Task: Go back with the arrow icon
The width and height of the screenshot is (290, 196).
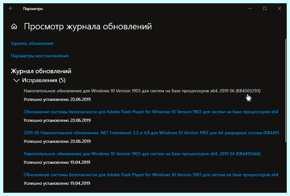Action: [11, 8]
